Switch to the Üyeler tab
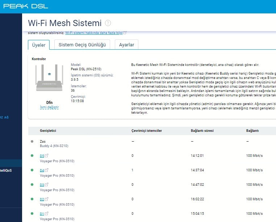The image size is (276, 222). click(x=39, y=45)
